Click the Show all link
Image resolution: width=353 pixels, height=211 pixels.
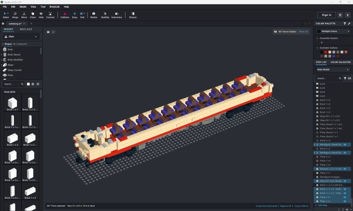pos(303,32)
